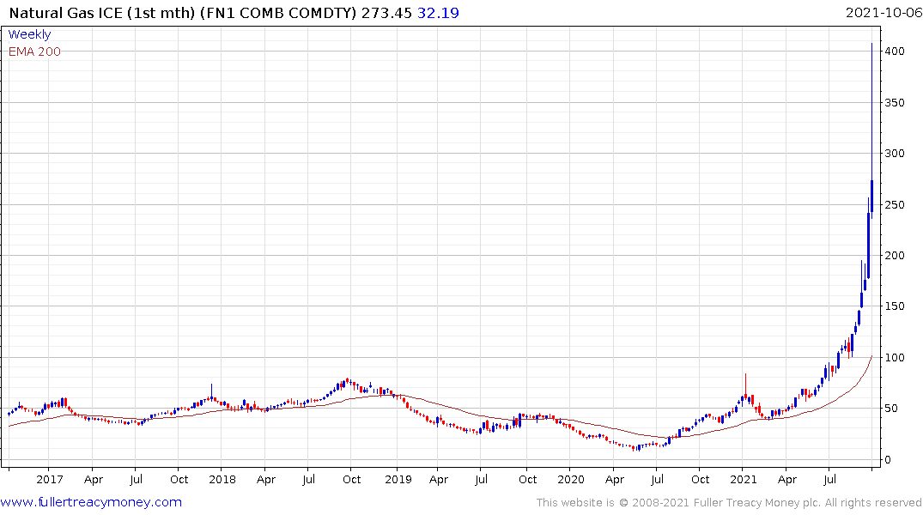This screenshot has width=923, height=515.
Task: Open the www.fullertreacymoney.com link
Action: point(91,502)
